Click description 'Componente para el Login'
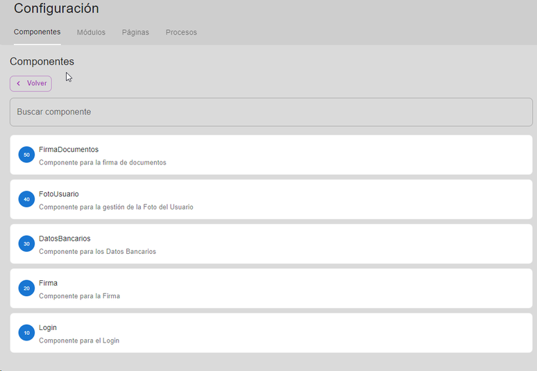This screenshot has width=537, height=371. coord(79,340)
